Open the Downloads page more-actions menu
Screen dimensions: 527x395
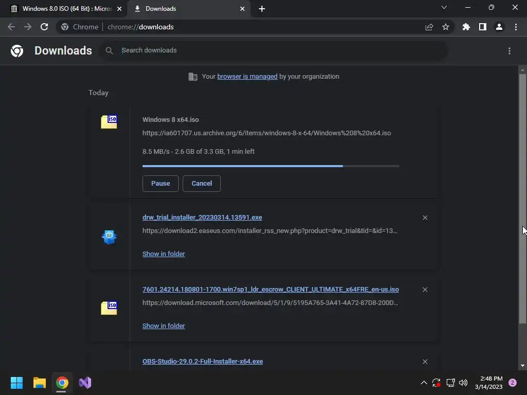point(510,51)
